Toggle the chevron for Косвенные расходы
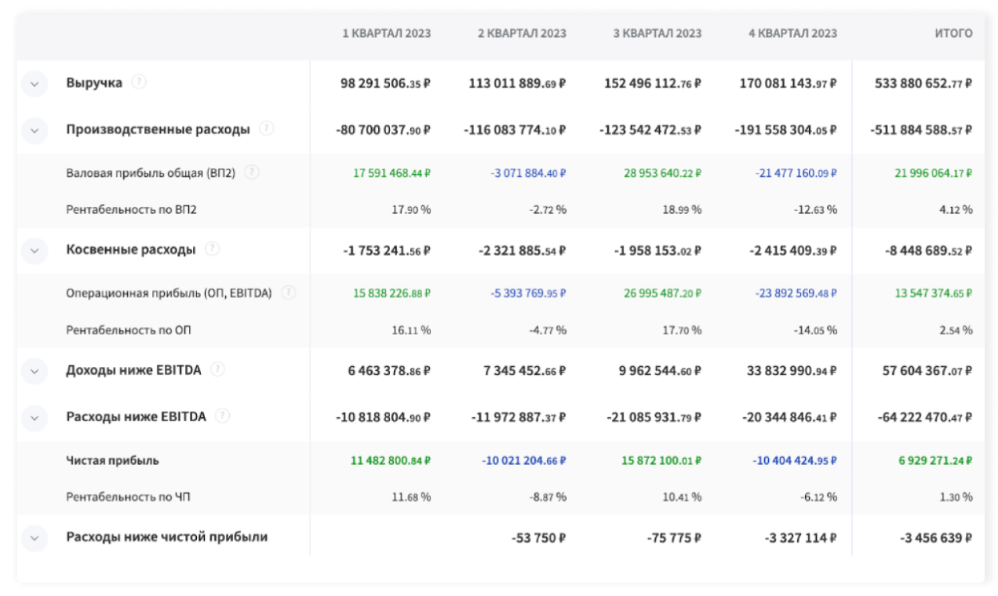This screenshot has height=596, width=998. point(35,251)
